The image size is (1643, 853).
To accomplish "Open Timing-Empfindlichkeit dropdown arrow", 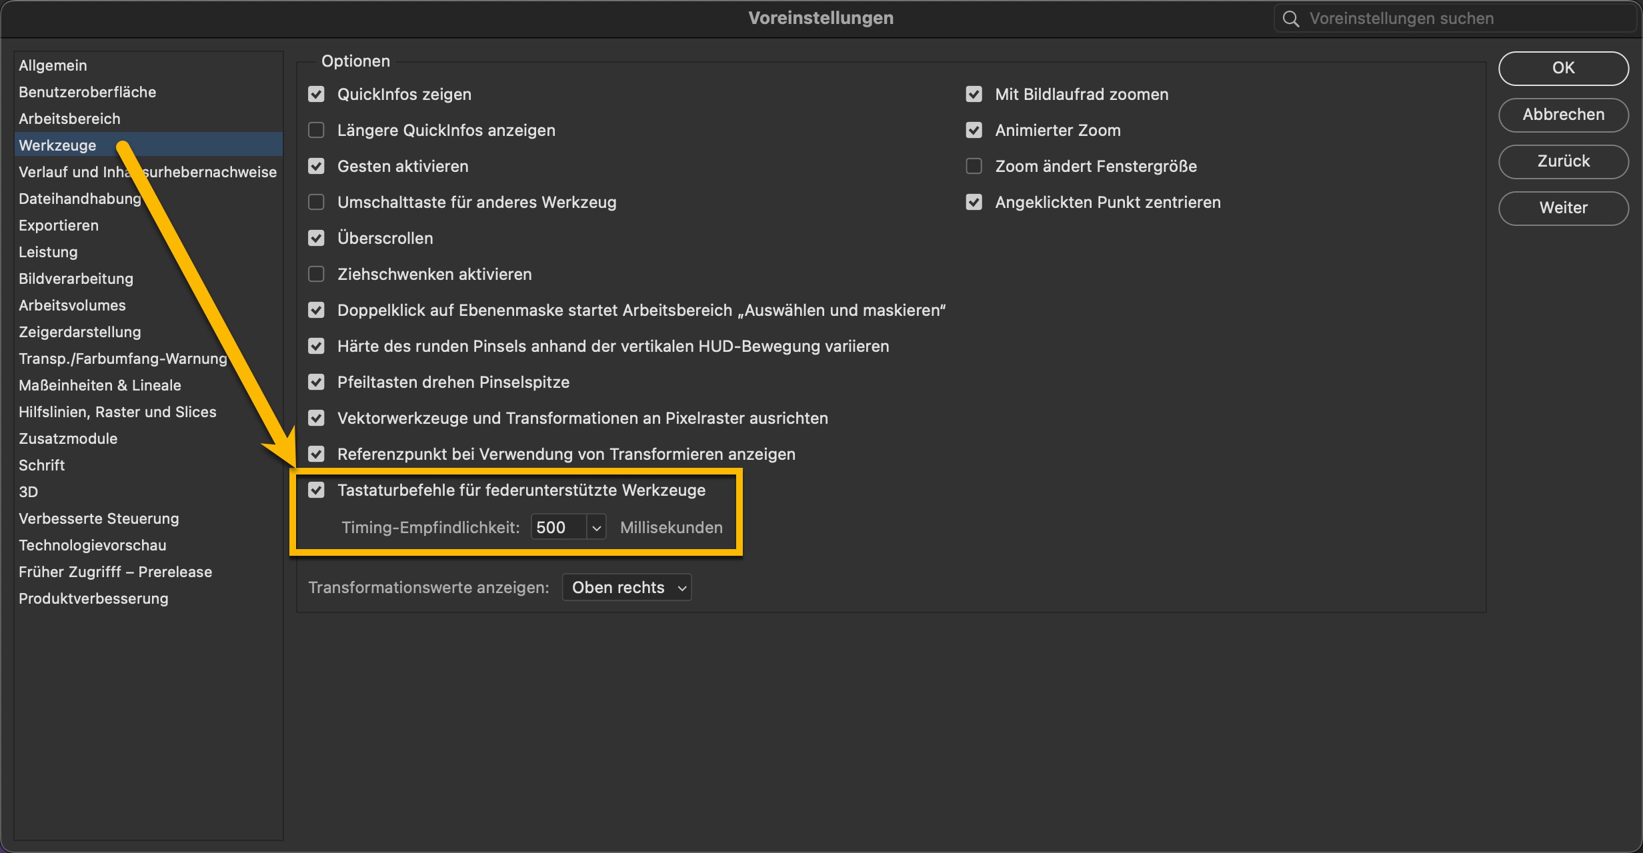I will (596, 527).
